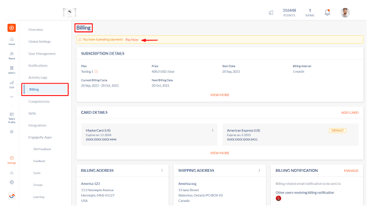
Task: Click VIEW MORE under Card Details
Action: (220, 153)
